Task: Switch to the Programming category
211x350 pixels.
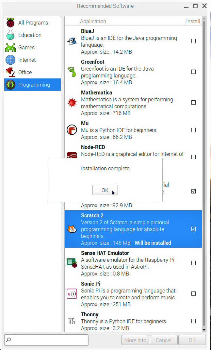Action: point(32,85)
